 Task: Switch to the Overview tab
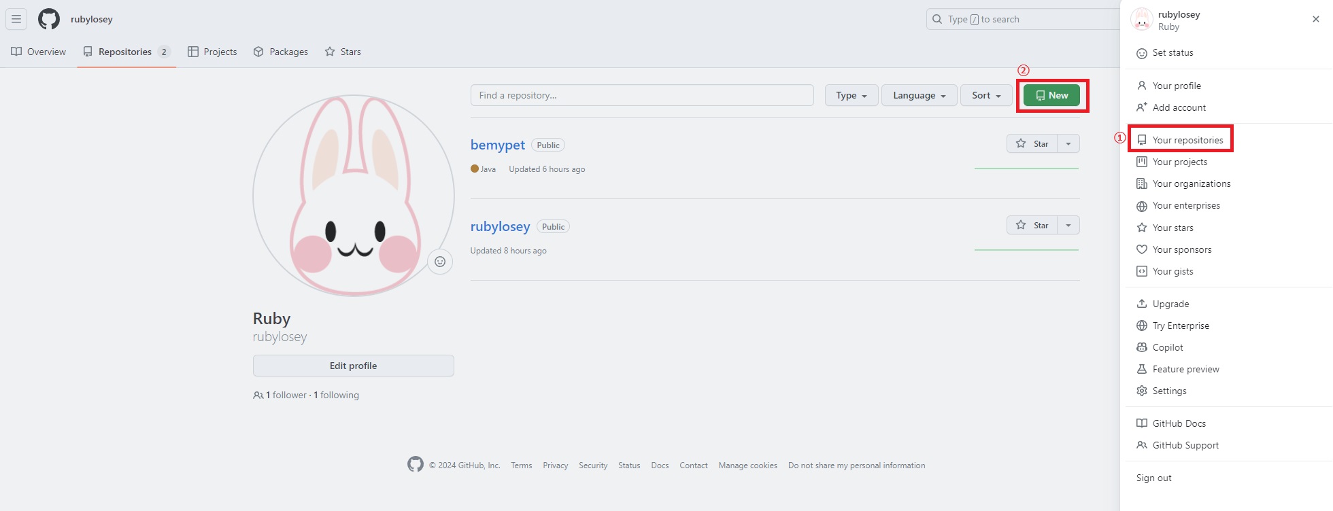click(39, 52)
